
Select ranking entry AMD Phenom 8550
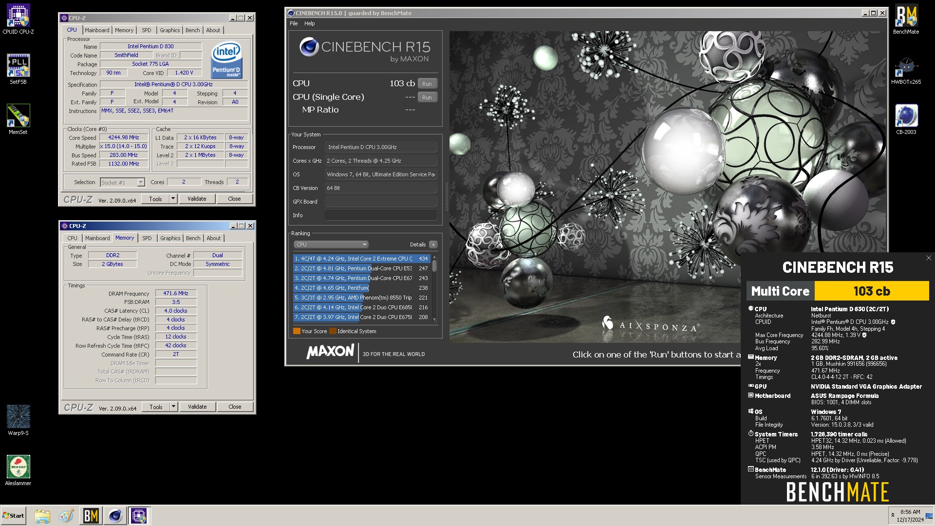(361, 298)
